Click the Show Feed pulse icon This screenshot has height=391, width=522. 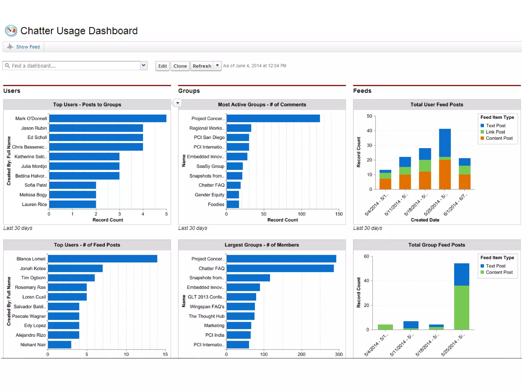(10, 47)
